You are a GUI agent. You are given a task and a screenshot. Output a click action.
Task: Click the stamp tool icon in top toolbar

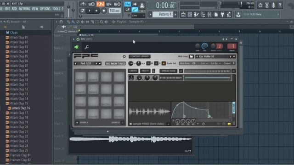(142, 5)
